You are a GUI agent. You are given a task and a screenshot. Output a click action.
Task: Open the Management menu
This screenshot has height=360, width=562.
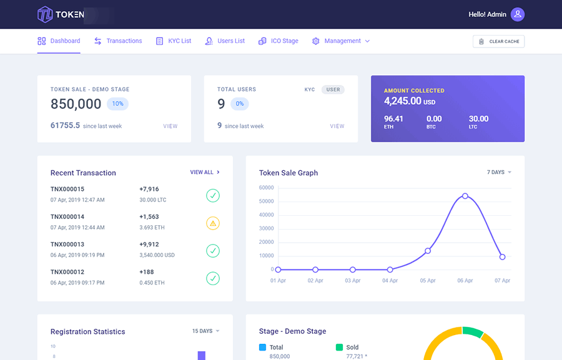click(x=341, y=41)
